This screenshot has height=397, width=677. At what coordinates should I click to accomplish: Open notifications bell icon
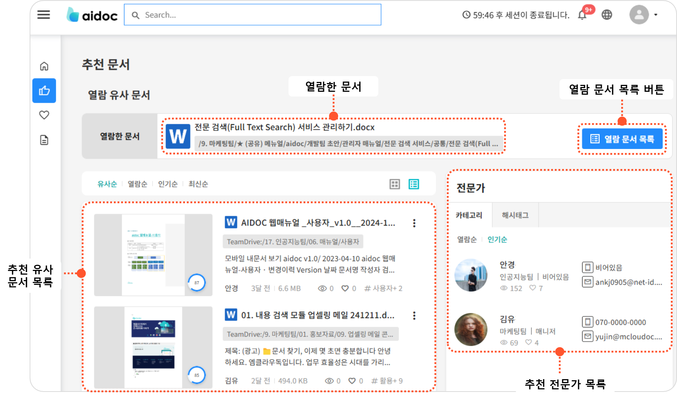click(x=582, y=15)
